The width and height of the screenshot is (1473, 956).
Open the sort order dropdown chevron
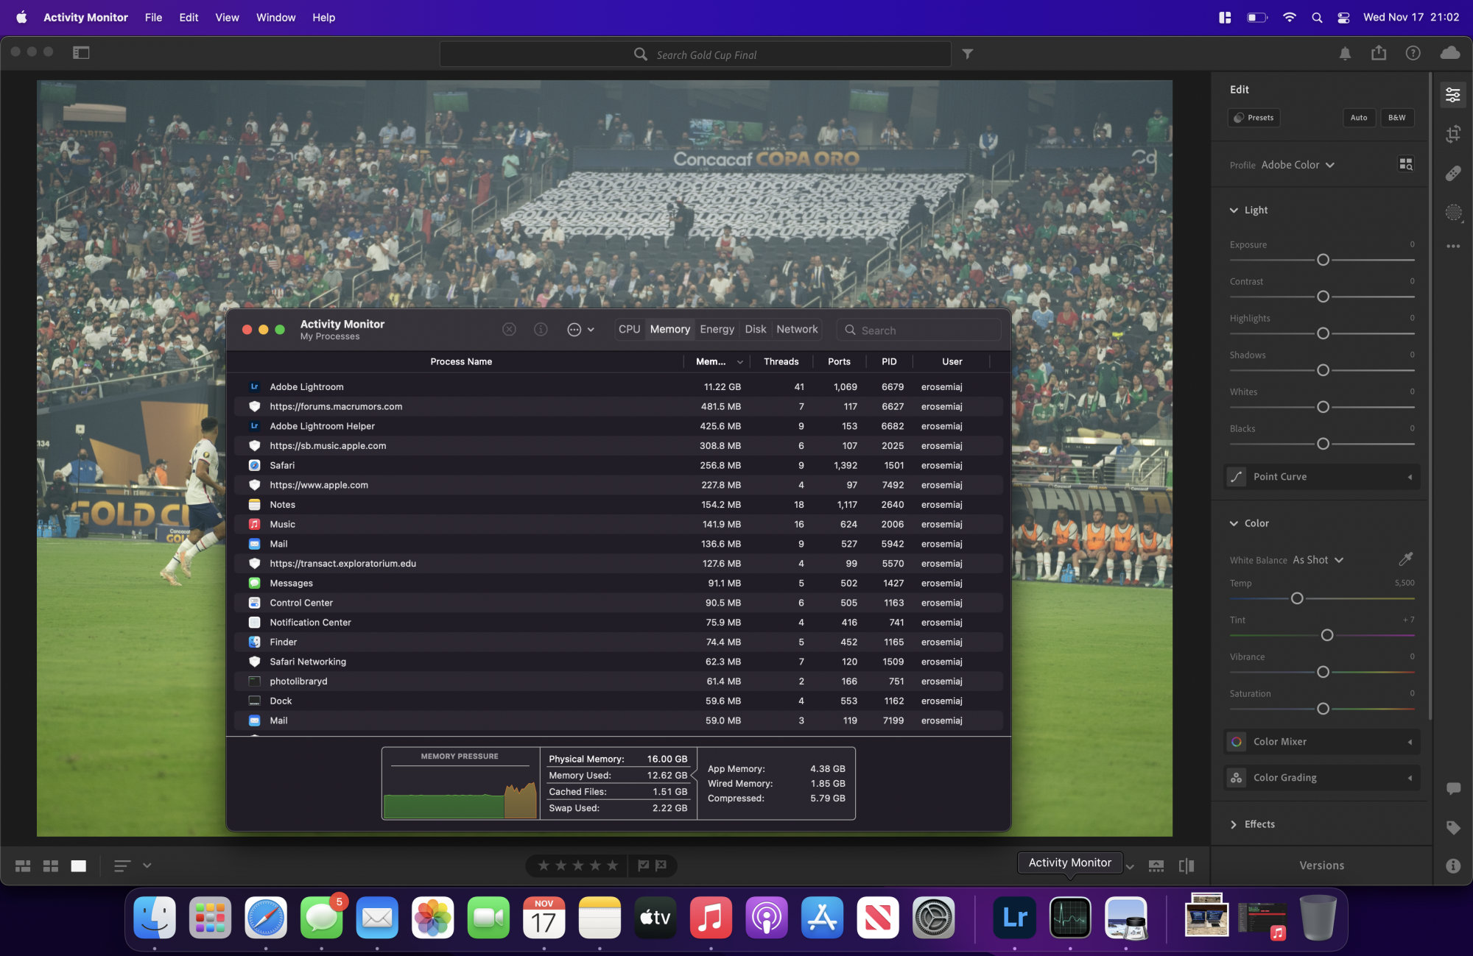147,865
